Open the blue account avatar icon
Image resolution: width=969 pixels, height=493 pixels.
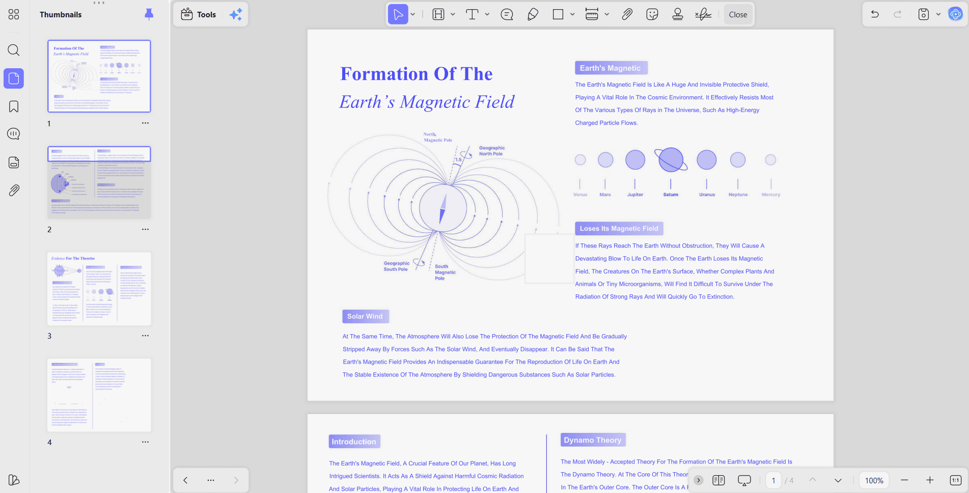(x=955, y=14)
